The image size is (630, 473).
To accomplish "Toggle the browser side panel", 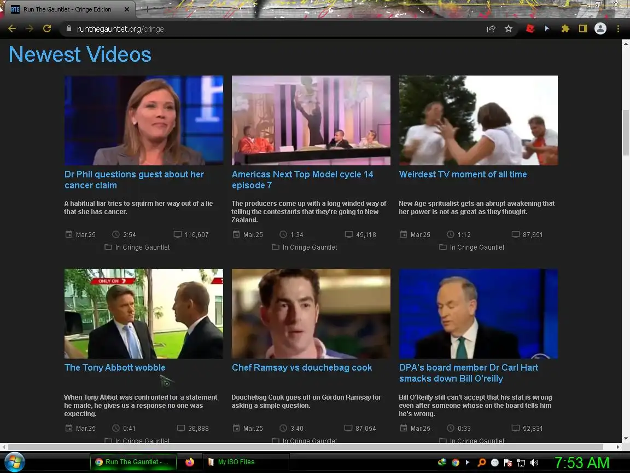I will click(x=582, y=28).
